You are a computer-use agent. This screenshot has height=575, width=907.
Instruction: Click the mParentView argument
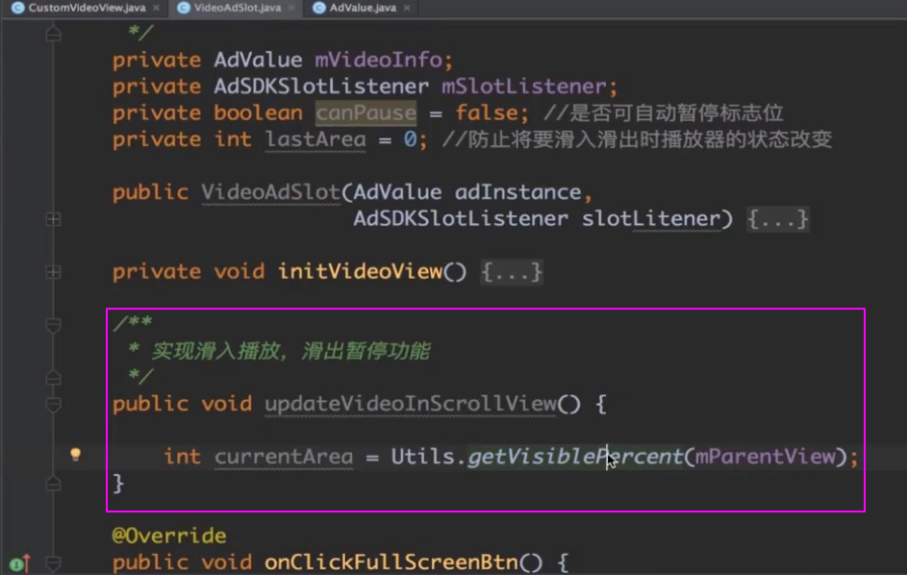tap(766, 457)
